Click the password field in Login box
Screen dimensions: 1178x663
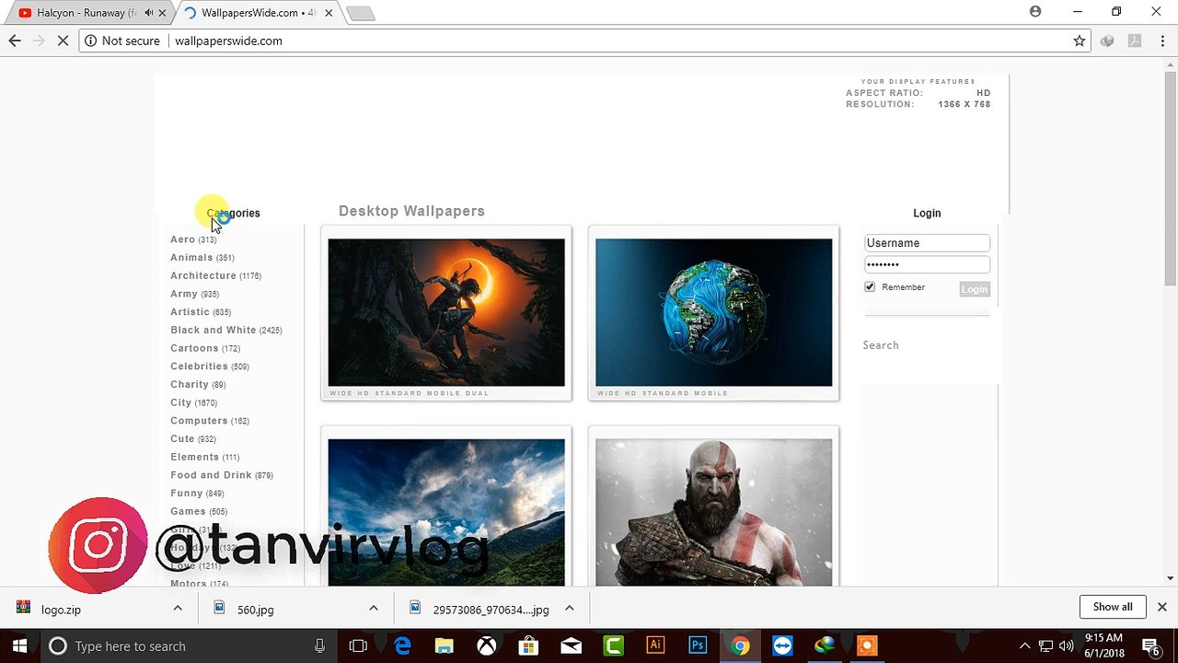pos(927,264)
